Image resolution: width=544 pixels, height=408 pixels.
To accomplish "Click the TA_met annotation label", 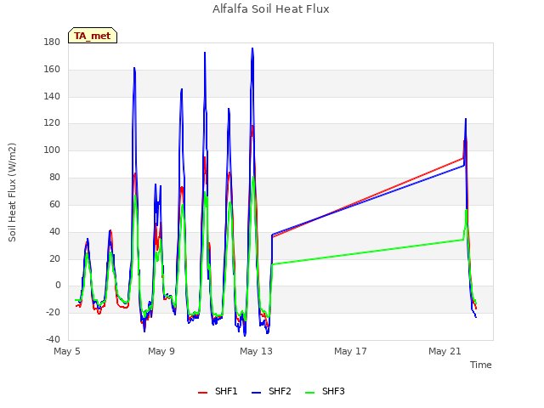I will click(93, 36).
